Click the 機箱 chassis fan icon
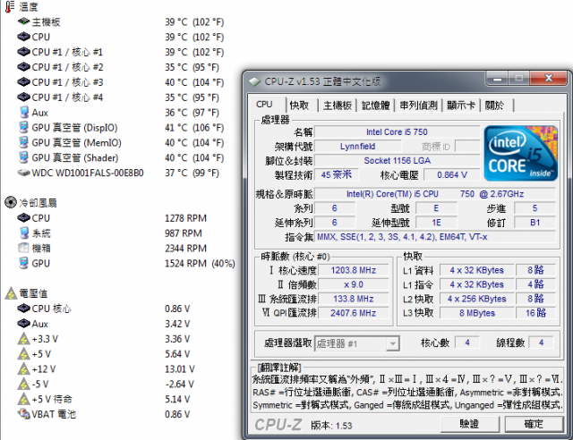The width and height of the screenshot is (573, 440). click(23, 248)
